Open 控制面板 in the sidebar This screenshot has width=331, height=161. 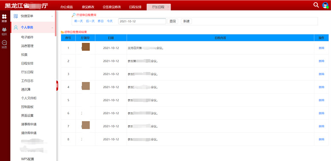(27, 107)
